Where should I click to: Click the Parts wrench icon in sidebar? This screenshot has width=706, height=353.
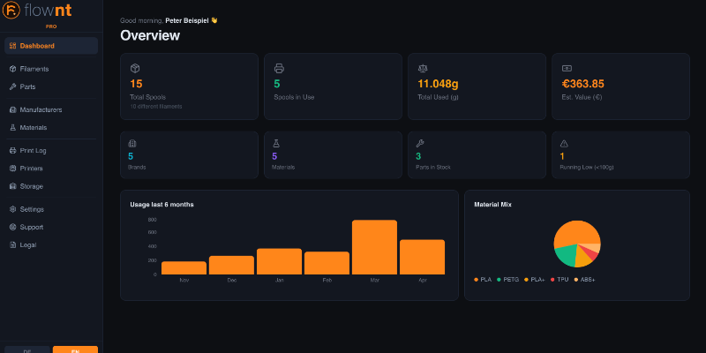click(12, 86)
